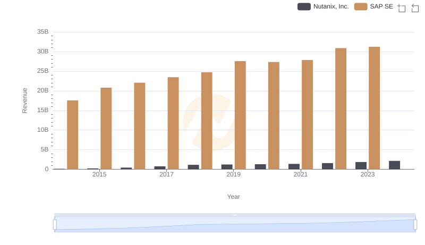Toggle SAP SE legend series
The image size is (425, 245).
(x=373, y=6)
